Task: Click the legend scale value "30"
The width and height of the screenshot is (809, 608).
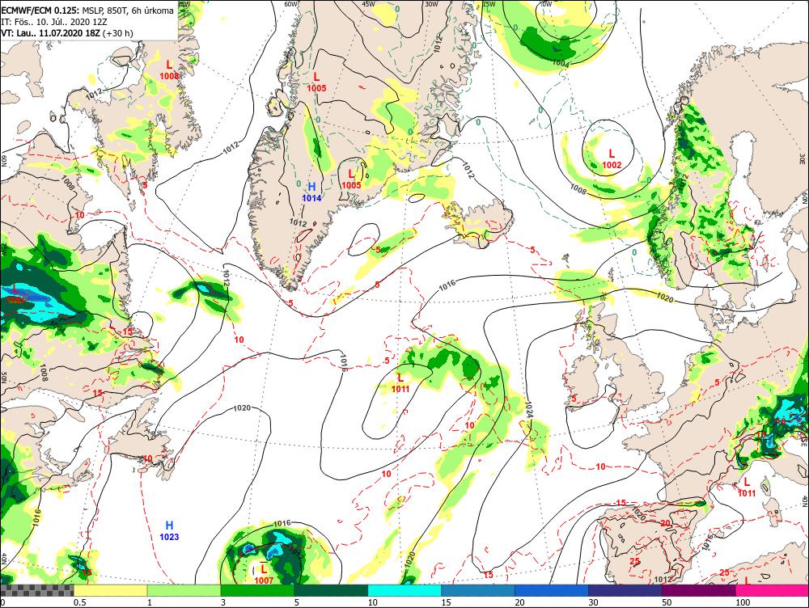Action: click(593, 602)
